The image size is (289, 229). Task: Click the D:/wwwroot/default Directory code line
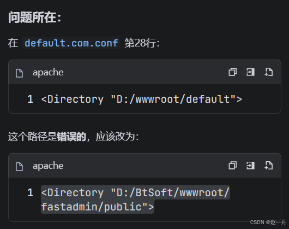(141, 99)
